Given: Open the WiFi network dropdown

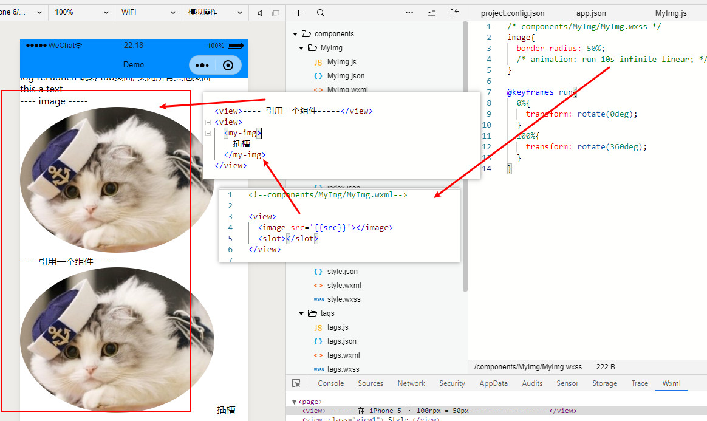Looking at the screenshot, I should pos(148,12).
